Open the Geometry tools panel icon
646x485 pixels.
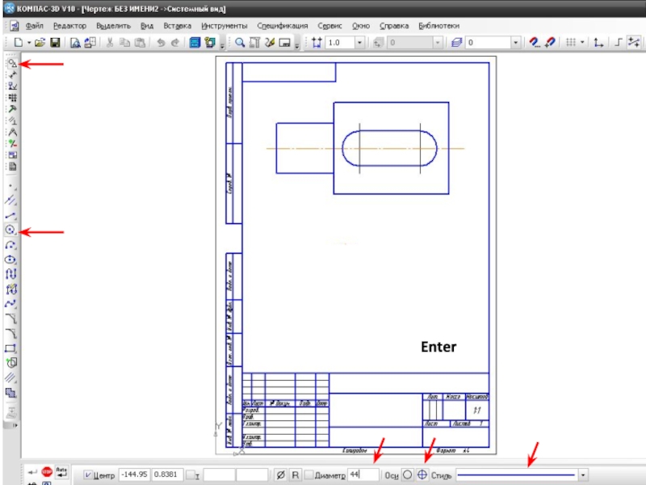click(12, 63)
